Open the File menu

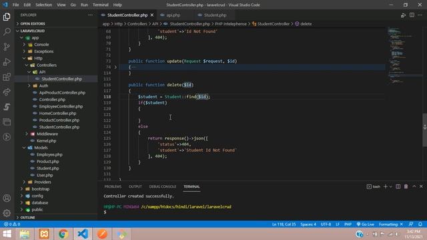coord(15,5)
